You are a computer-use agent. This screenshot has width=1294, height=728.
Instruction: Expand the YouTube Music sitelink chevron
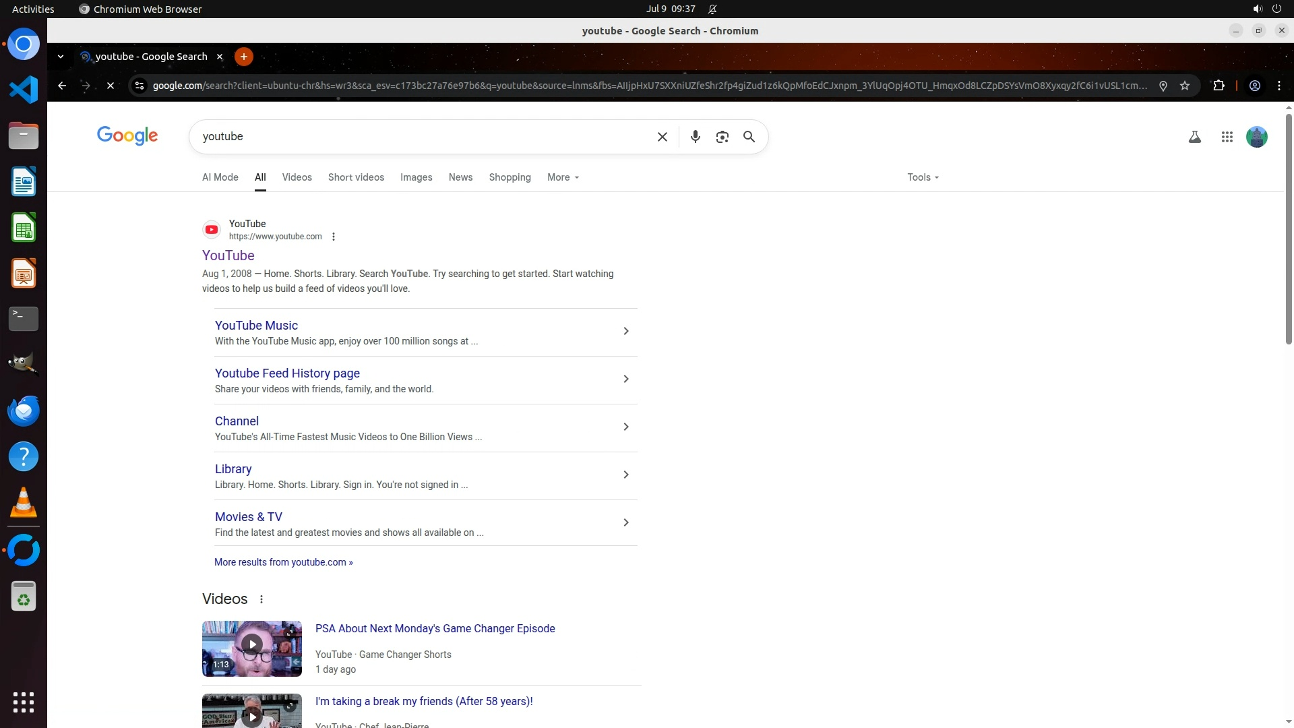[x=625, y=331]
